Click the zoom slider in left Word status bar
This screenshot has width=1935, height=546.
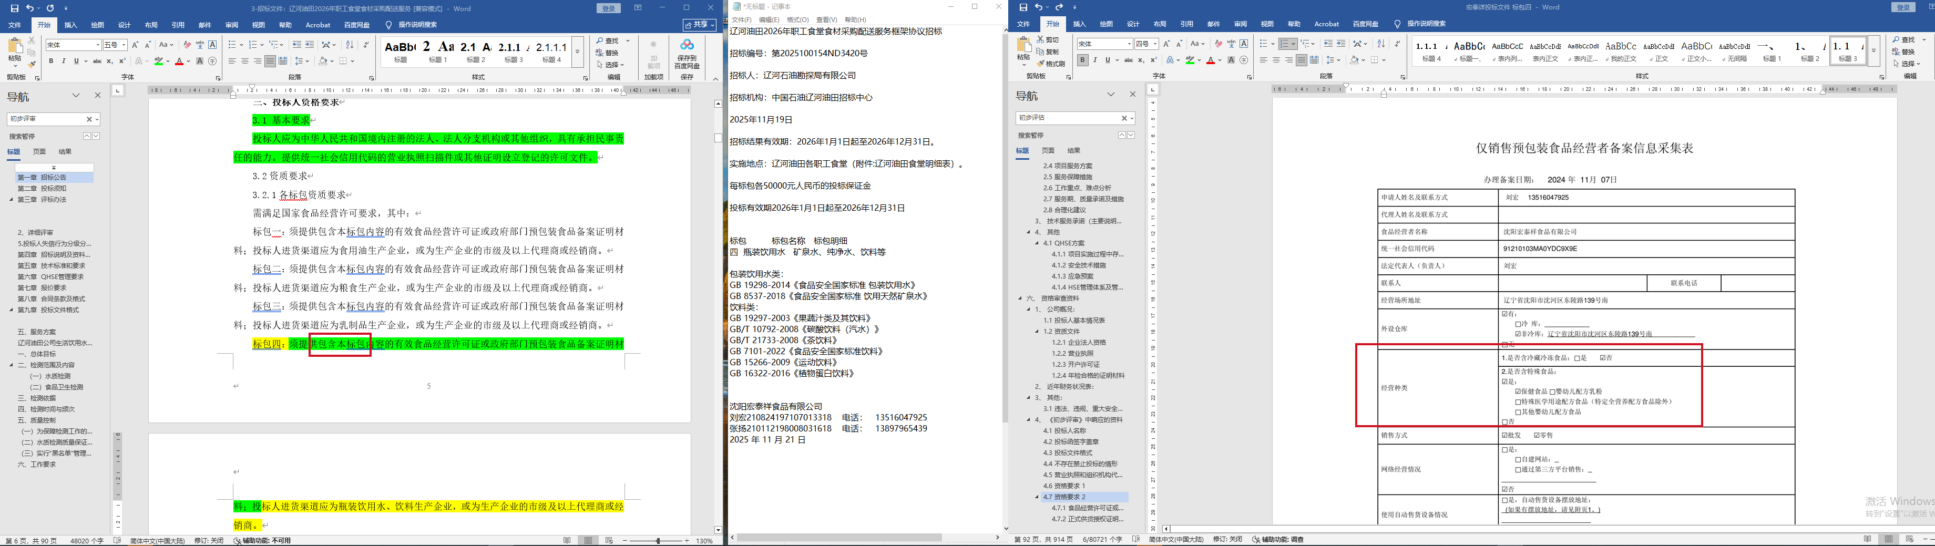coord(658,541)
